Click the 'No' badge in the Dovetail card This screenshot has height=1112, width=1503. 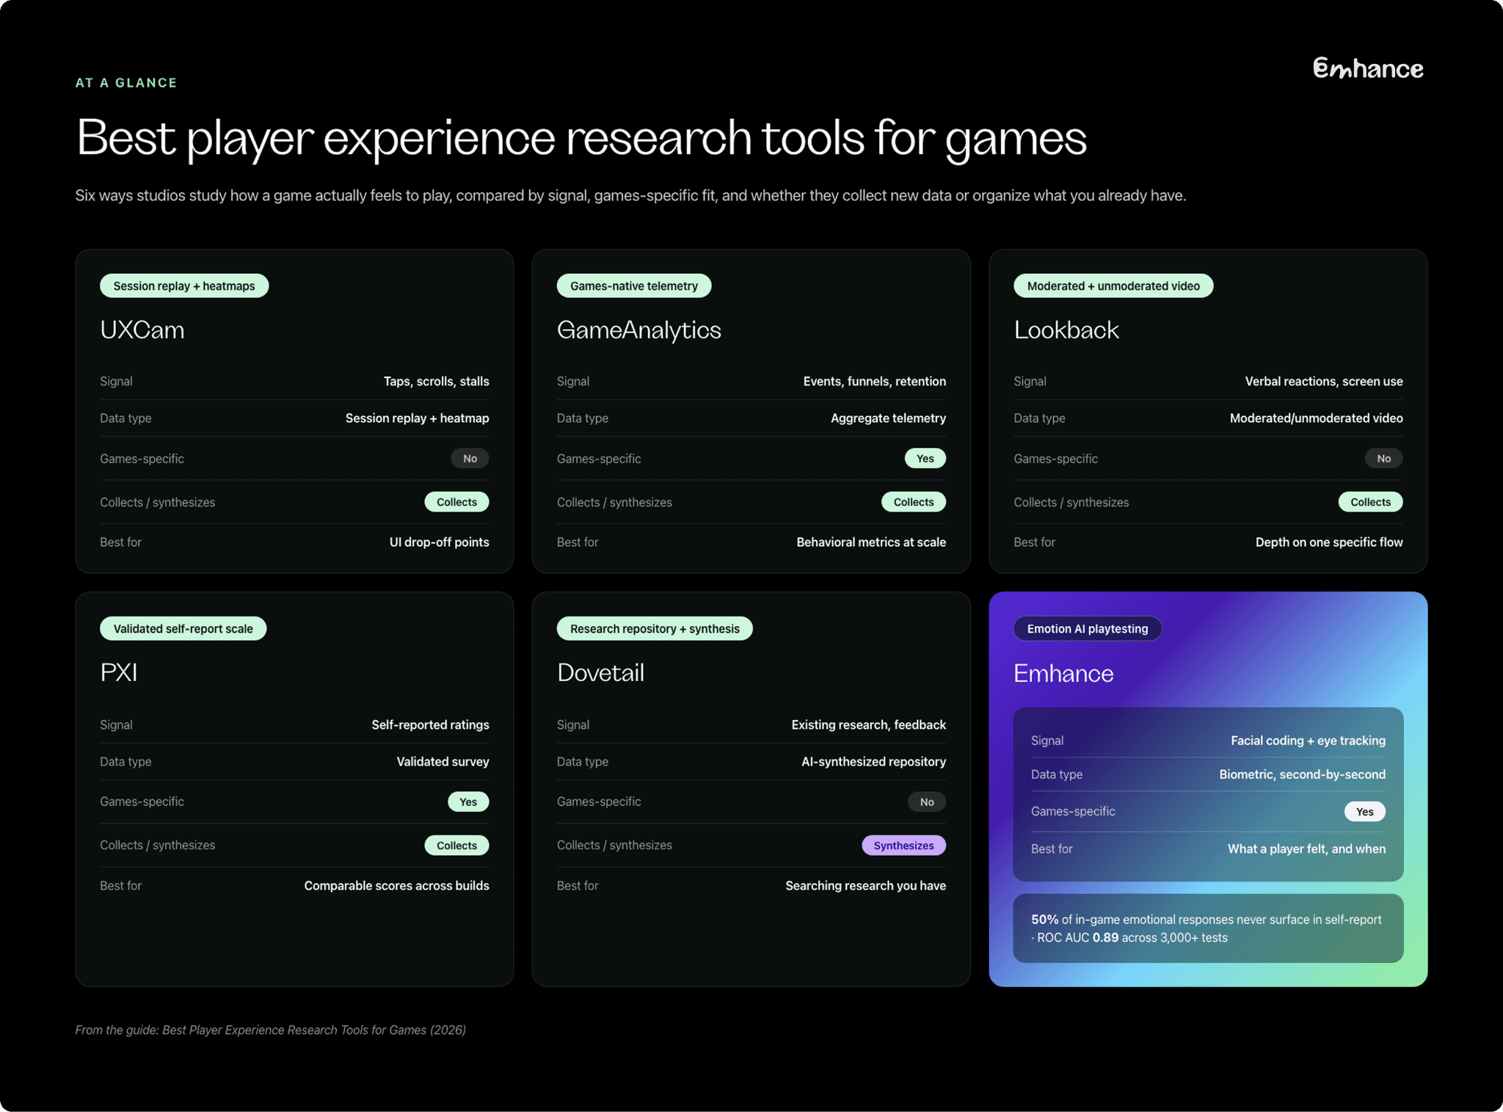(x=927, y=802)
